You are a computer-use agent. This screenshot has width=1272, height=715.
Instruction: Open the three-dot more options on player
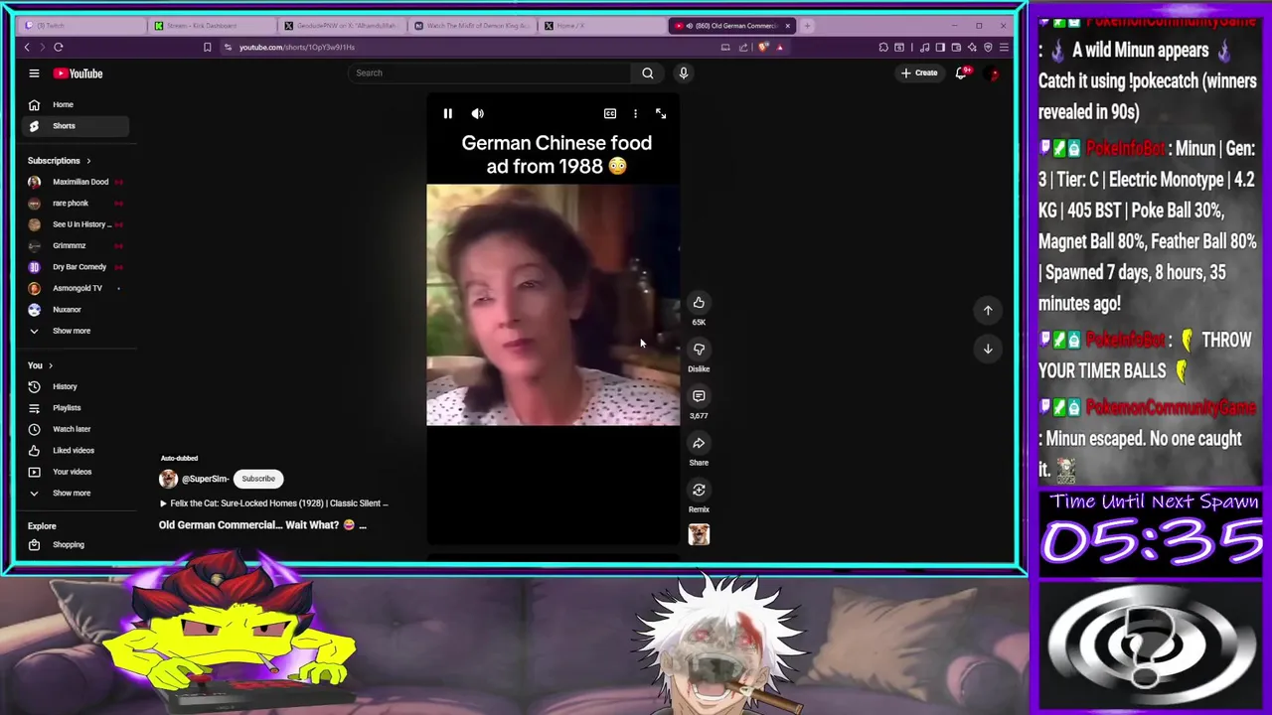coord(635,113)
